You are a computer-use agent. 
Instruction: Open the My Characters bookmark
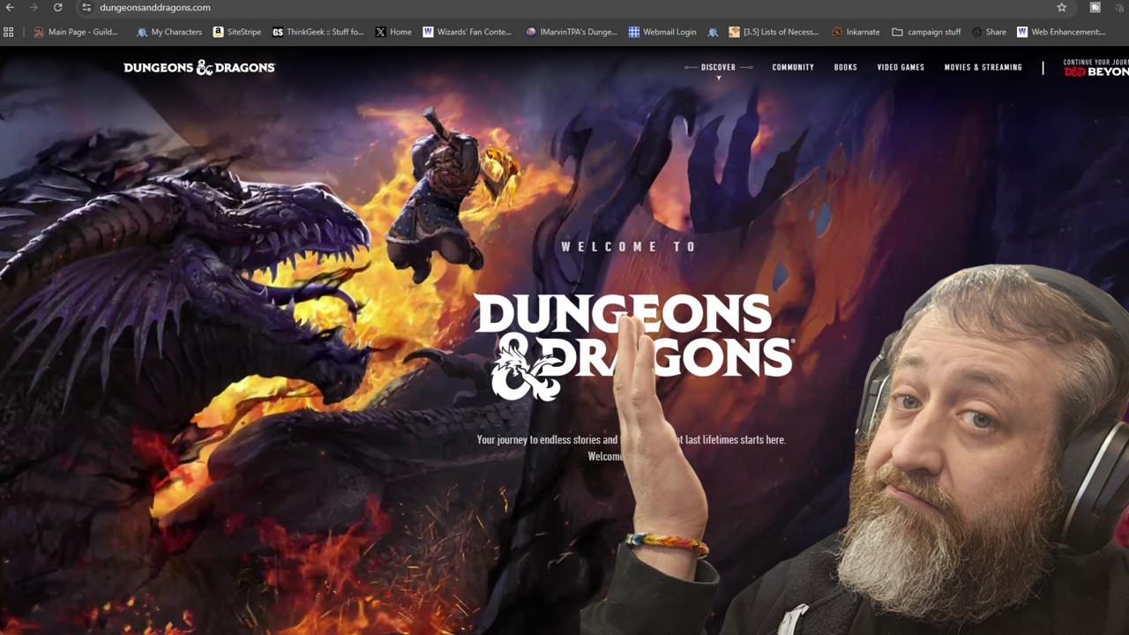click(x=169, y=32)
